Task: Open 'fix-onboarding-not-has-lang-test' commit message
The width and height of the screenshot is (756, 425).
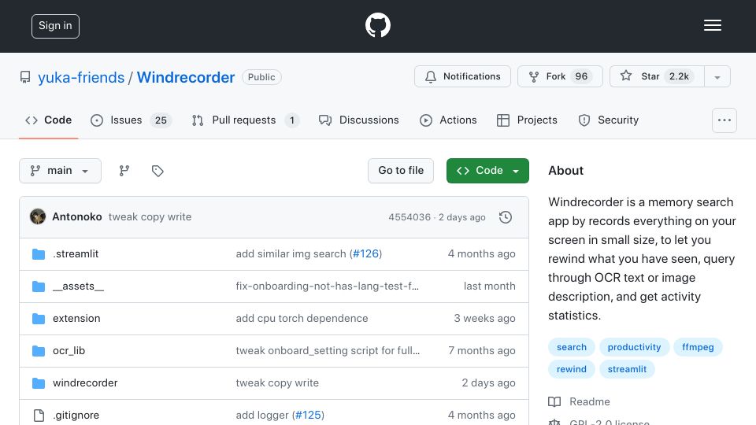Action: tap(328, 286)
